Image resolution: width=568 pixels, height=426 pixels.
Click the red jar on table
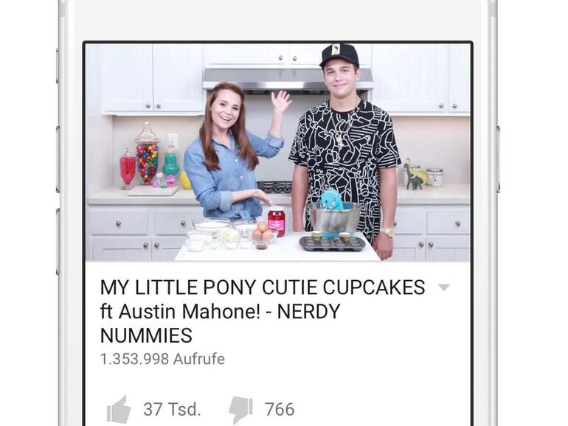[277, 221]
